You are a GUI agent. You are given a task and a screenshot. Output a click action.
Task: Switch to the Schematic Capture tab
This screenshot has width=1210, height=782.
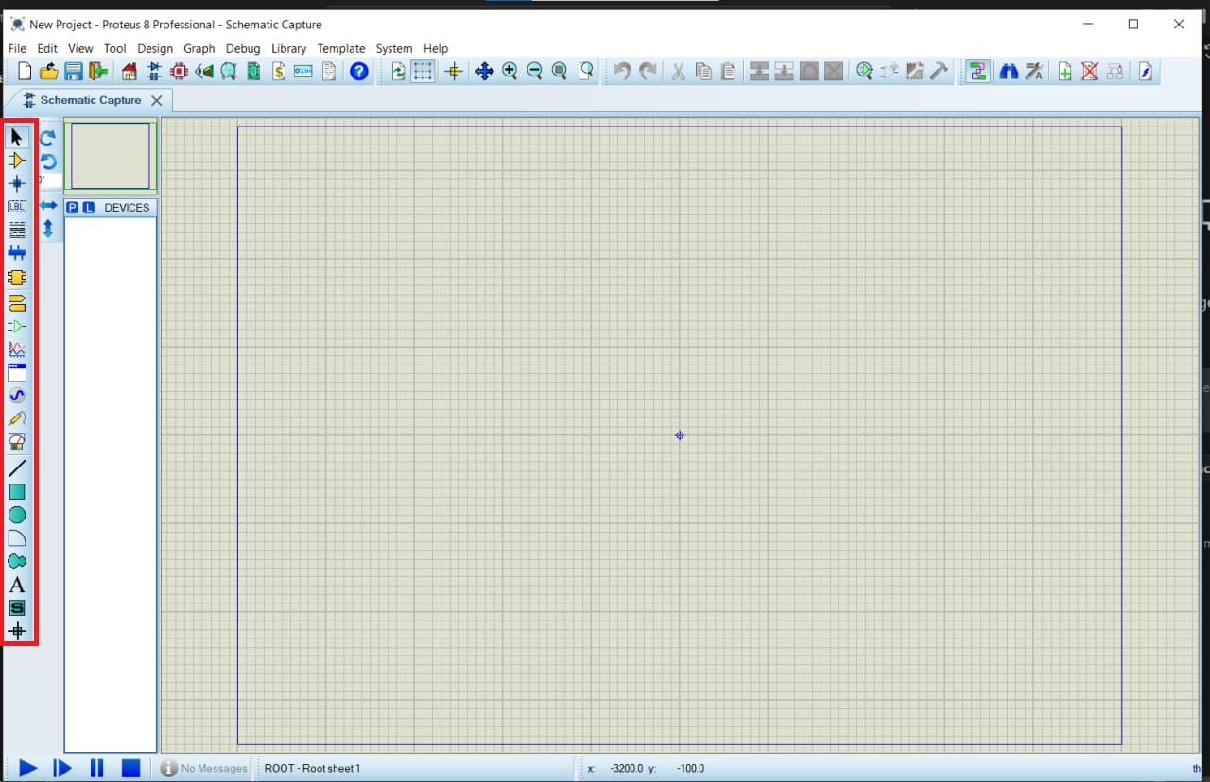click(90, 100)
